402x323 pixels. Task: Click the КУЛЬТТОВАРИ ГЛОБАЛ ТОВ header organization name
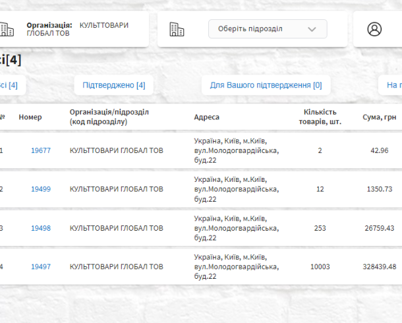point(78,29)
